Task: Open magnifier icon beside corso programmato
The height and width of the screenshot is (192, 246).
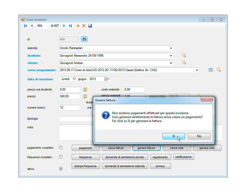Action: [x=219, y=70]
